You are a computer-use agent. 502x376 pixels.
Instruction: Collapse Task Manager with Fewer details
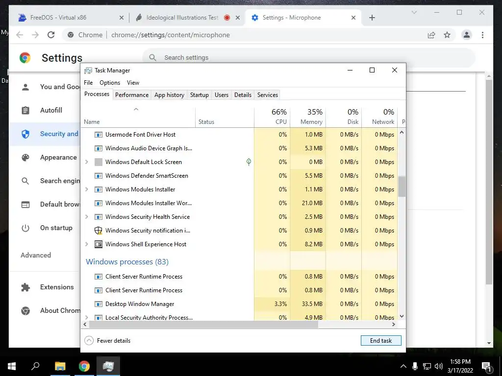pyautogui.click(x=107, y=341)
